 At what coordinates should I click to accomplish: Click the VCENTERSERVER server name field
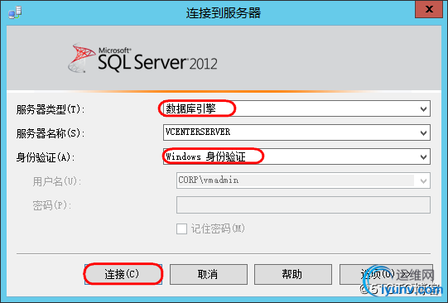pos(296,132)
